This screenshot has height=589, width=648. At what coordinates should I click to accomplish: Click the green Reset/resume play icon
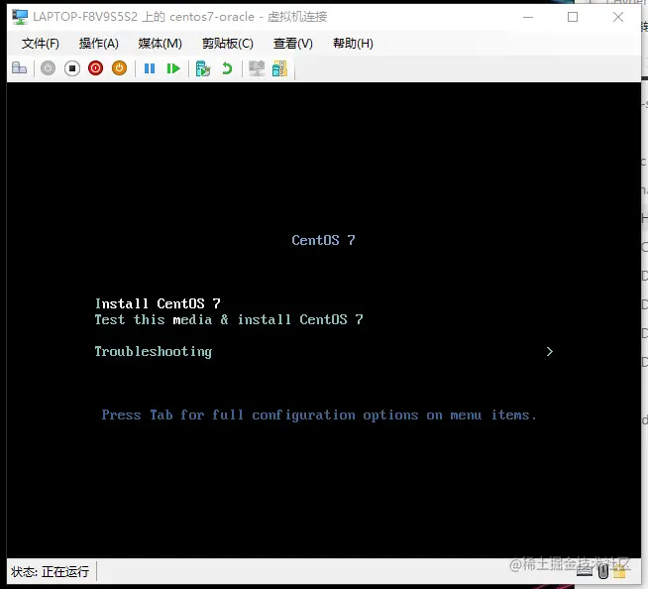[173, 68]
